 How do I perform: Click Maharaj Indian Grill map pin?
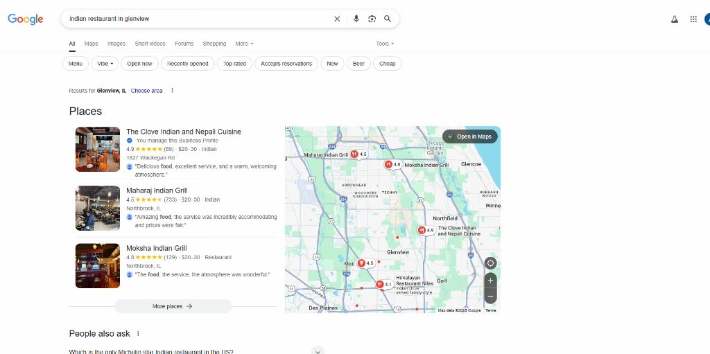point(354,154)
